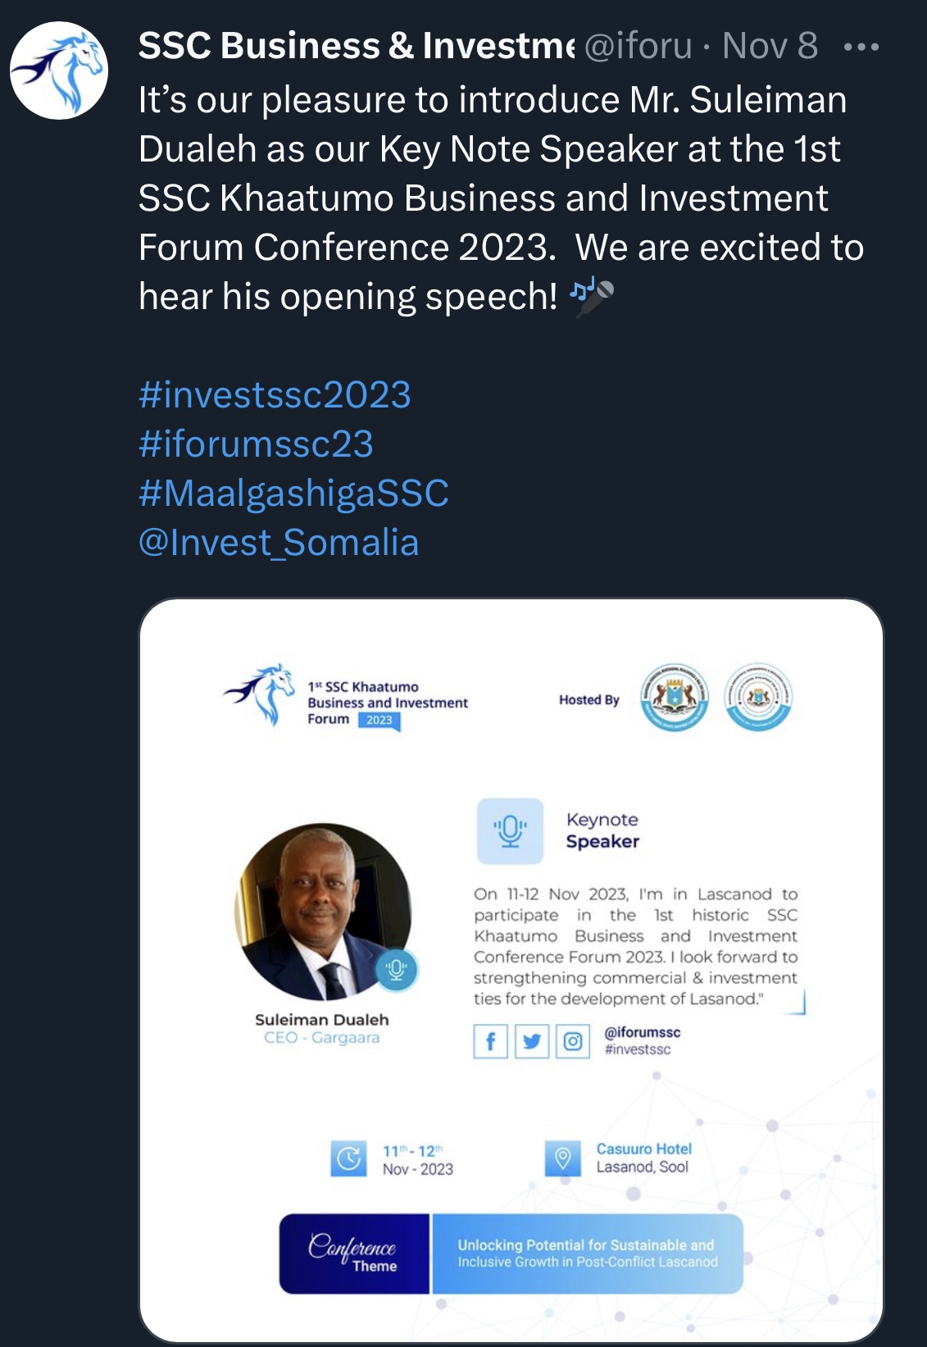Click the Facebook icon in the flyer
The width and height of the screenshot is (927, 1347).
pos(490,1041)
